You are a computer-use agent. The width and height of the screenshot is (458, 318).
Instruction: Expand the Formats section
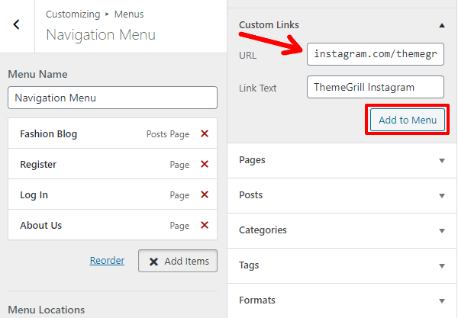pos(441,300)
